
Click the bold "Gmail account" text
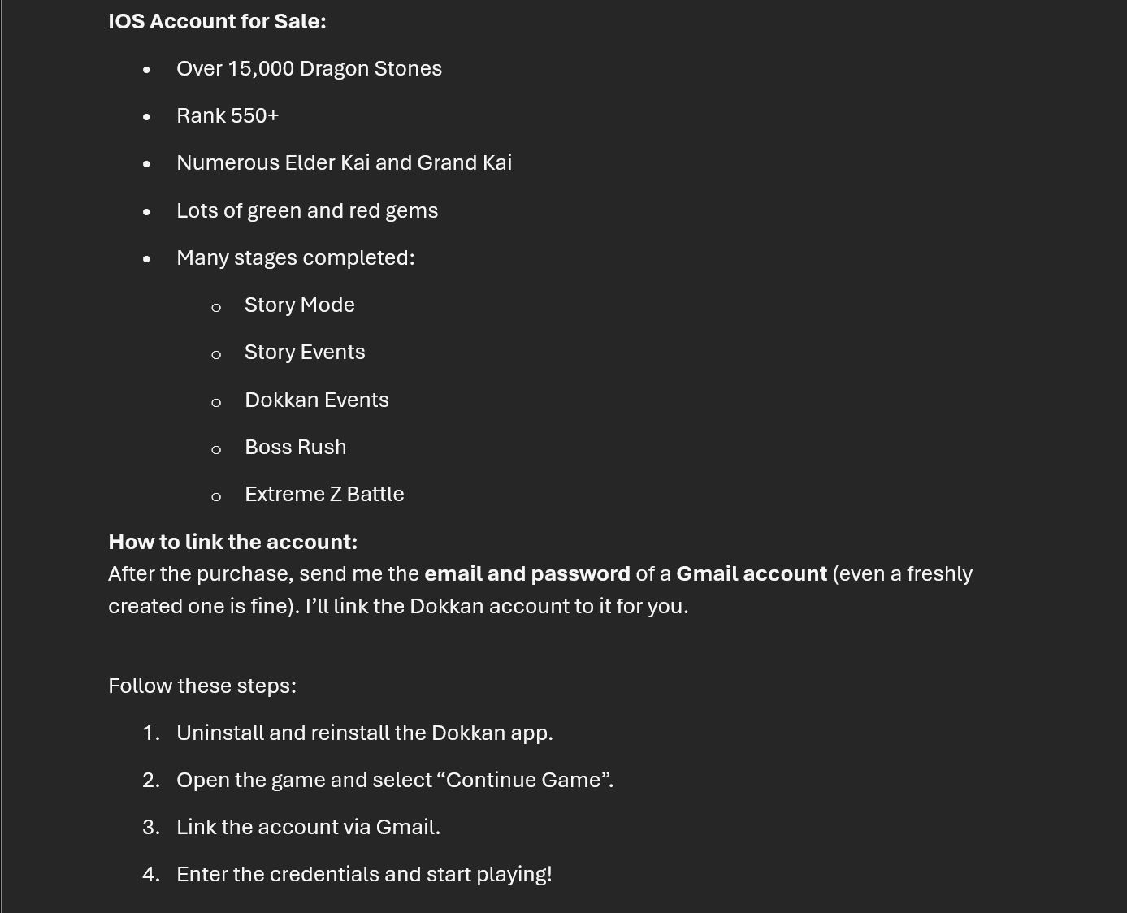coord(751,574)
